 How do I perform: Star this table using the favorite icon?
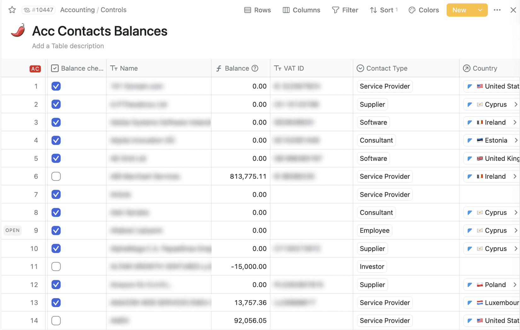pyautogui.click(x=12, y=10)
